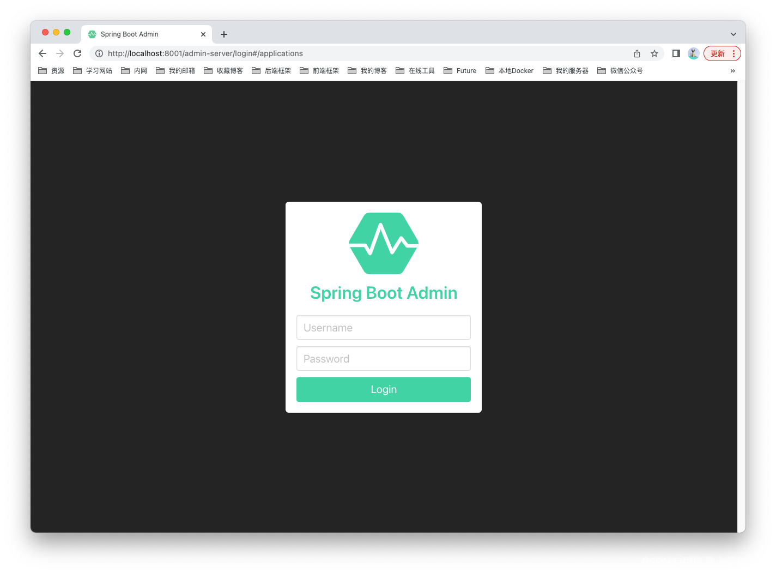Open the 我的服务器 bookmark folder

click(x=566, y=71)
